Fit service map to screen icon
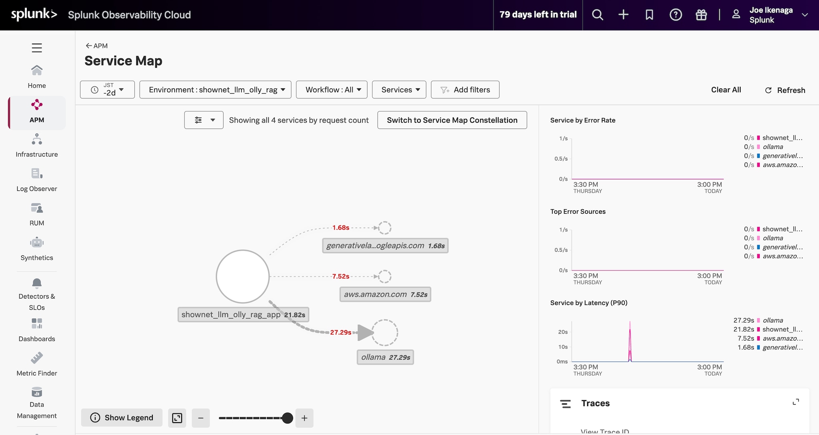This screenshot has width=819, height=435. tap(177, 418)
